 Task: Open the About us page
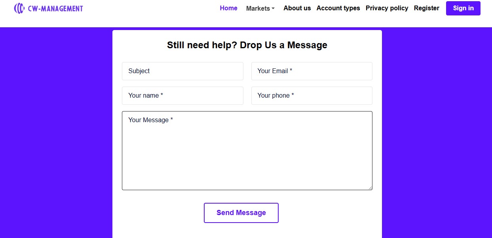coord(297,8)
